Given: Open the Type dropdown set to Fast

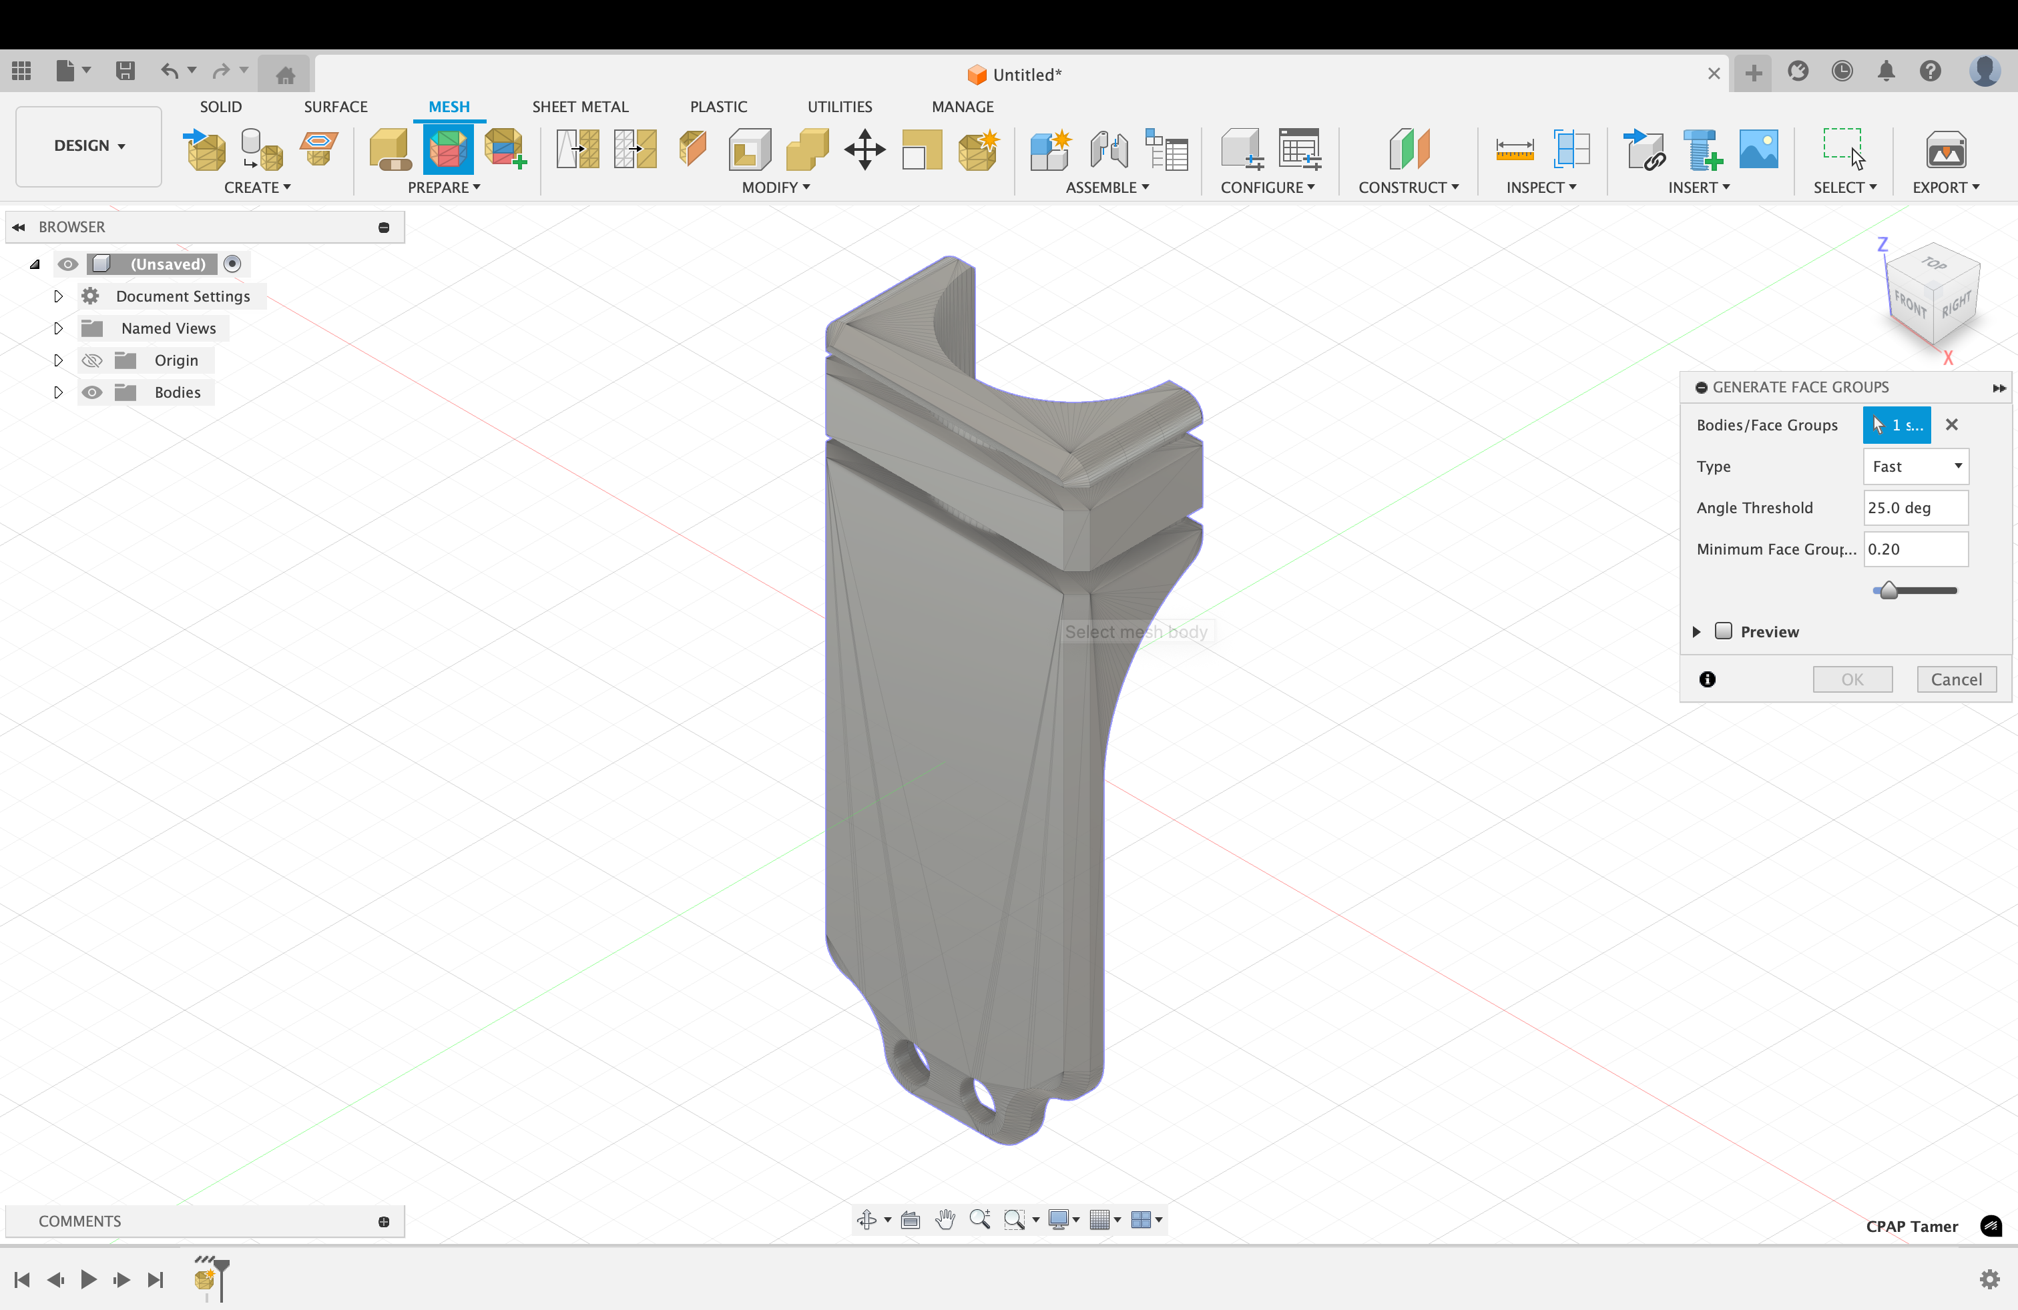Looking at the screenshot, I should pos(1915,466).
